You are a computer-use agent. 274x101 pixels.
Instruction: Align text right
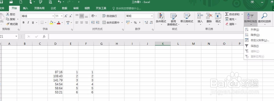click(86, 22)
